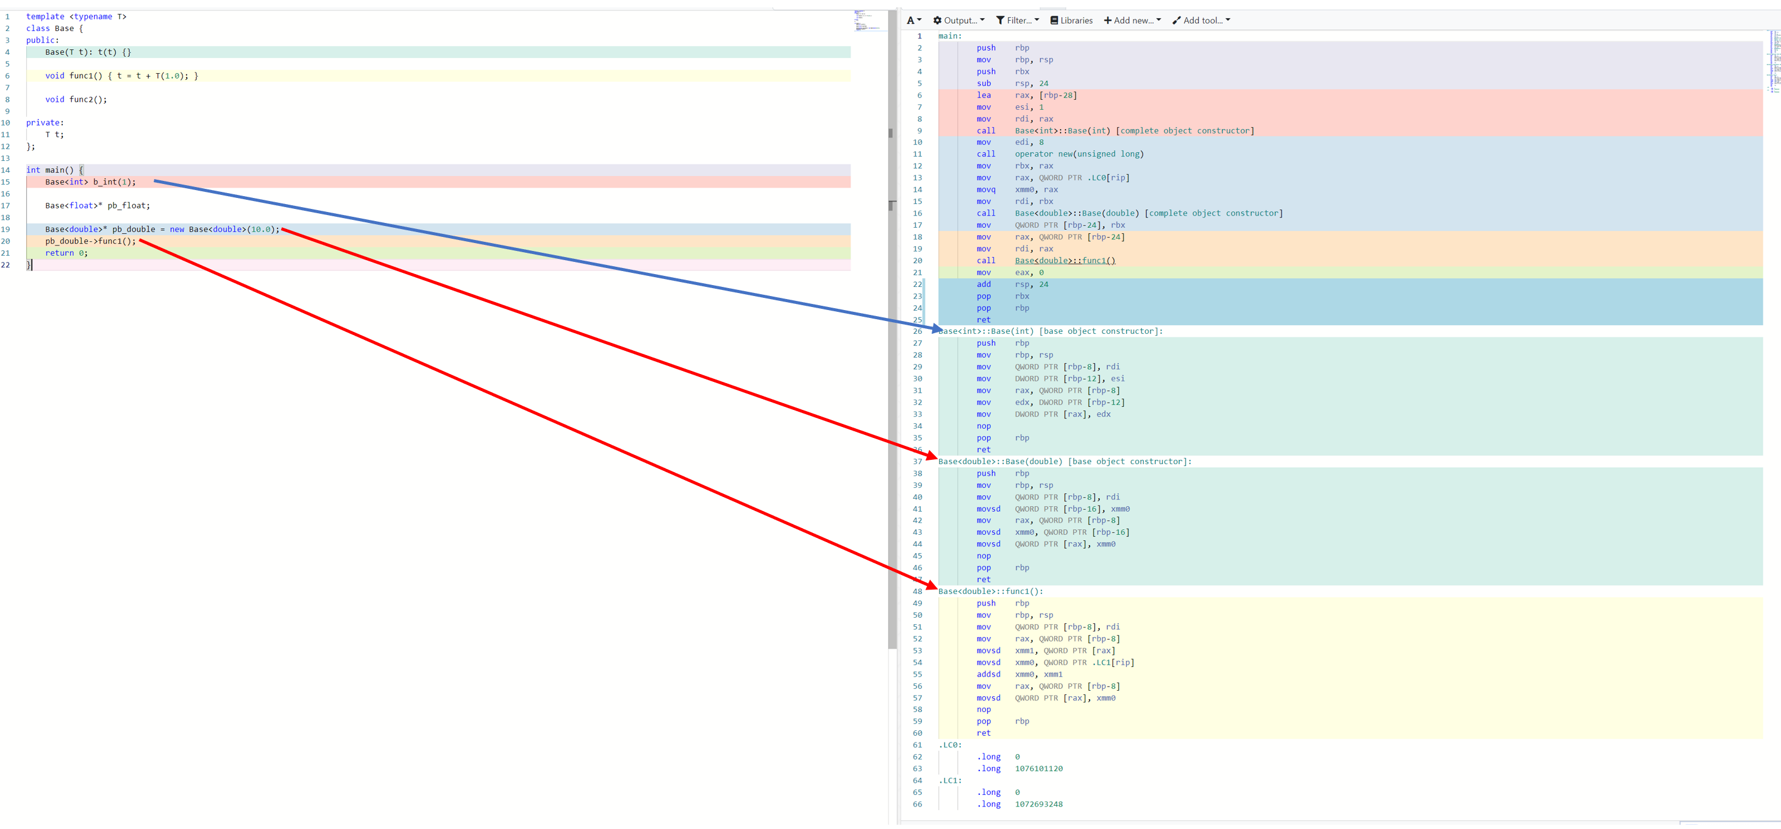Follow the underlined Base<double>::func1() call link
The height and width of the screenshot is (829, 1781).
click(1065, 261)
